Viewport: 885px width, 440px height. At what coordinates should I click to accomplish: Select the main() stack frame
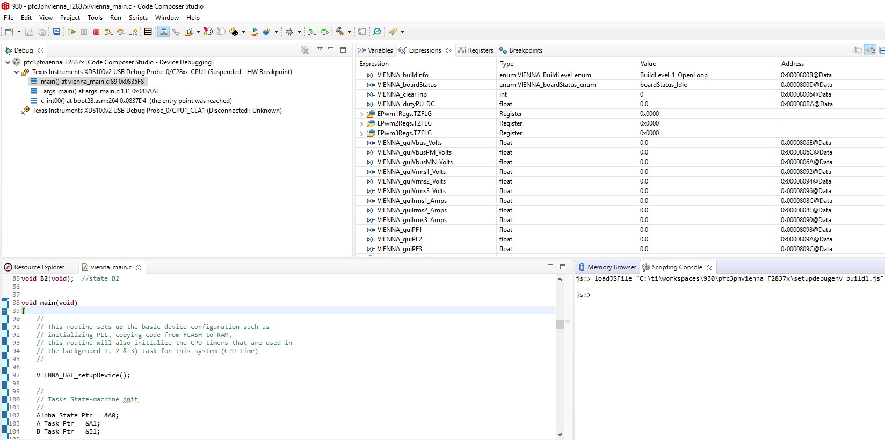(92, 82)
